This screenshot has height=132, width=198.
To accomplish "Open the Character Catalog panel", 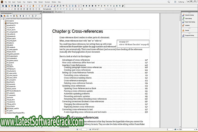I will (189, 15).
